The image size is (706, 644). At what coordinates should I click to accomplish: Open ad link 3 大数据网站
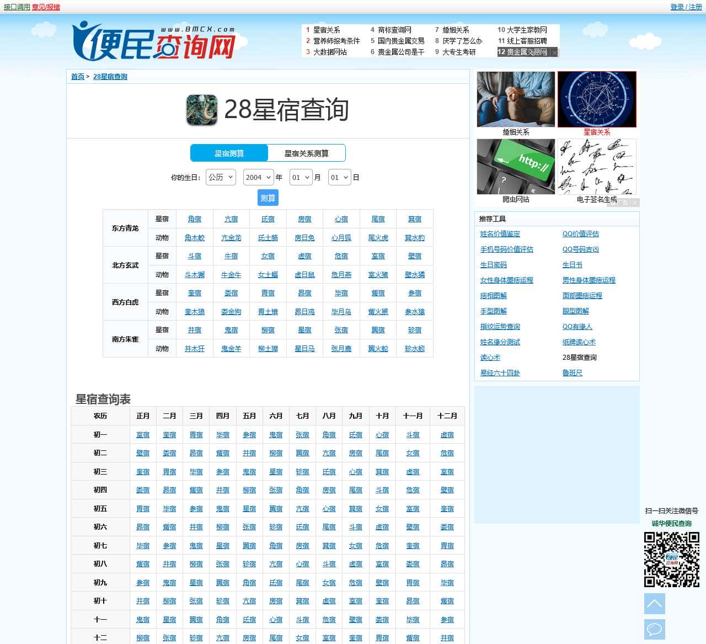(330, 52)
